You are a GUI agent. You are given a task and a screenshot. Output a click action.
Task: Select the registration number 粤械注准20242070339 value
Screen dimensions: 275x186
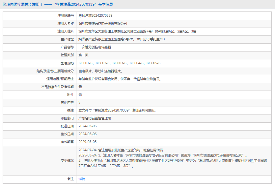click(x=96, y=15)
